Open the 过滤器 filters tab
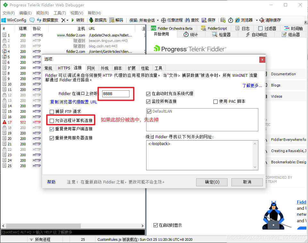 (x=267, y=28)
